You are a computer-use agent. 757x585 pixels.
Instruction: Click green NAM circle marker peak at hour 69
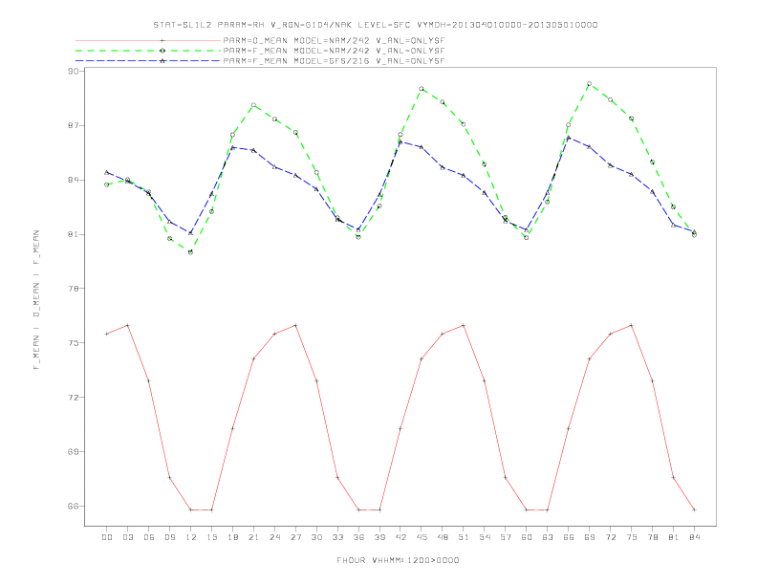pos(590,84)
